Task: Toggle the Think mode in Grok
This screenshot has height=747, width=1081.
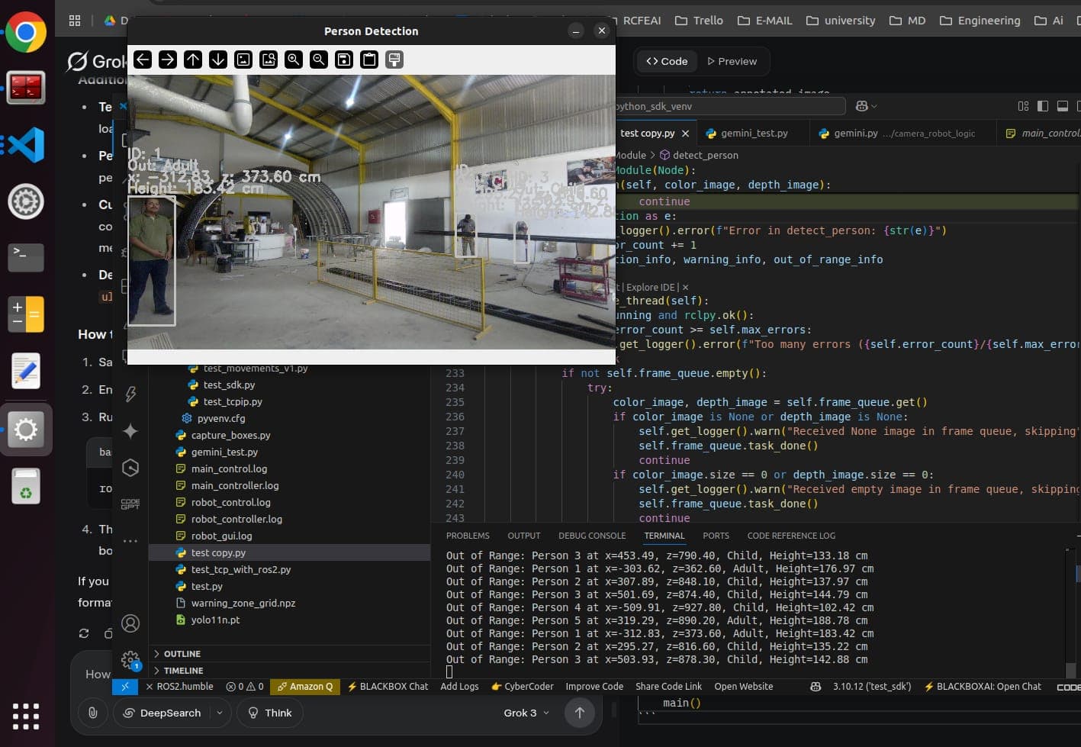Action: 270,713
